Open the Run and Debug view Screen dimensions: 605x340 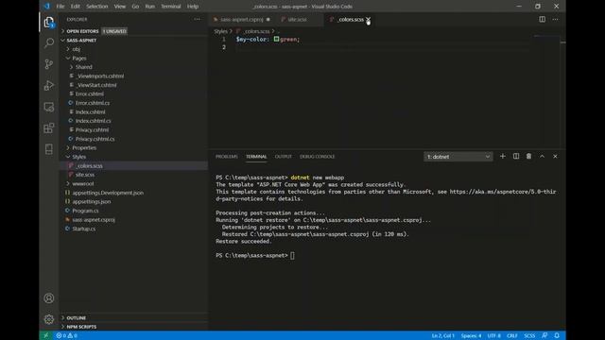click(49, 85)
